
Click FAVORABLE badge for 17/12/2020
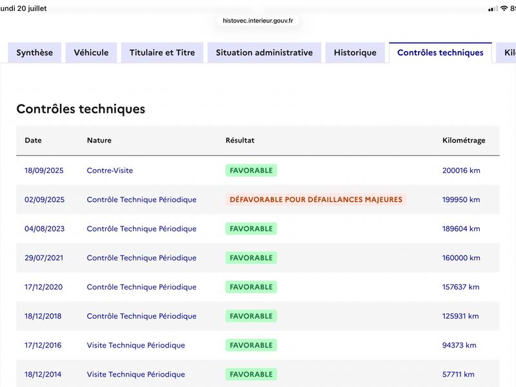[251, 287]
